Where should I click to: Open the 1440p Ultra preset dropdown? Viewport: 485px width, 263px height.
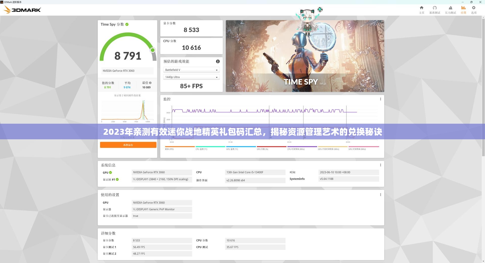pyautogui.click(x=191, y=77)
